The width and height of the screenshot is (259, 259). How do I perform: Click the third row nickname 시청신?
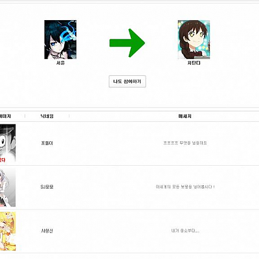(x=47, y=231)
